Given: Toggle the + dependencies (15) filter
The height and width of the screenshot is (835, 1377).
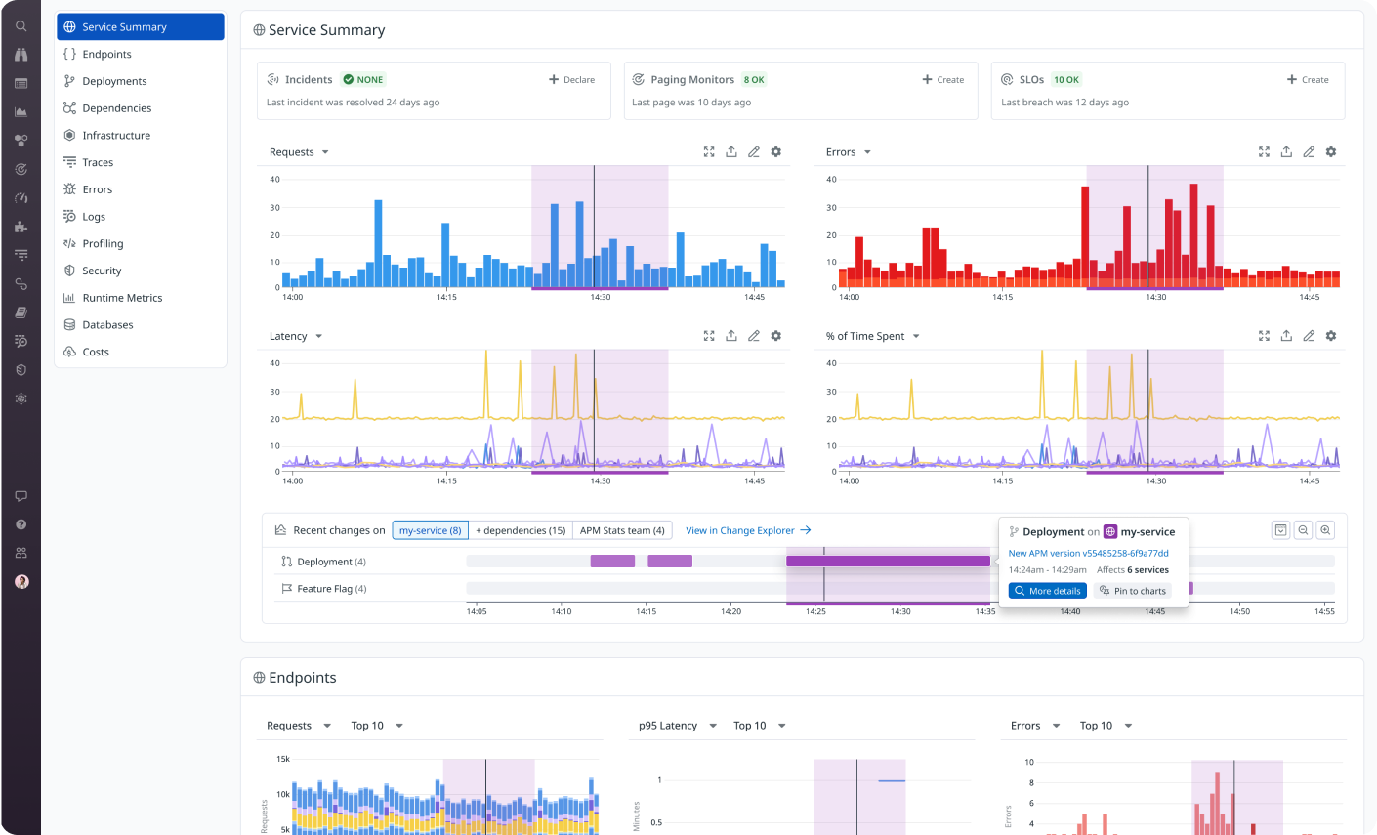Looking at the screenshot, I should (x=521, y=530).
